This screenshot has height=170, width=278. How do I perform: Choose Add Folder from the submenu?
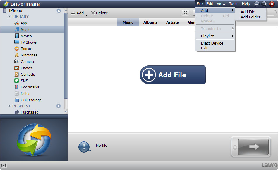pos(250,17)
